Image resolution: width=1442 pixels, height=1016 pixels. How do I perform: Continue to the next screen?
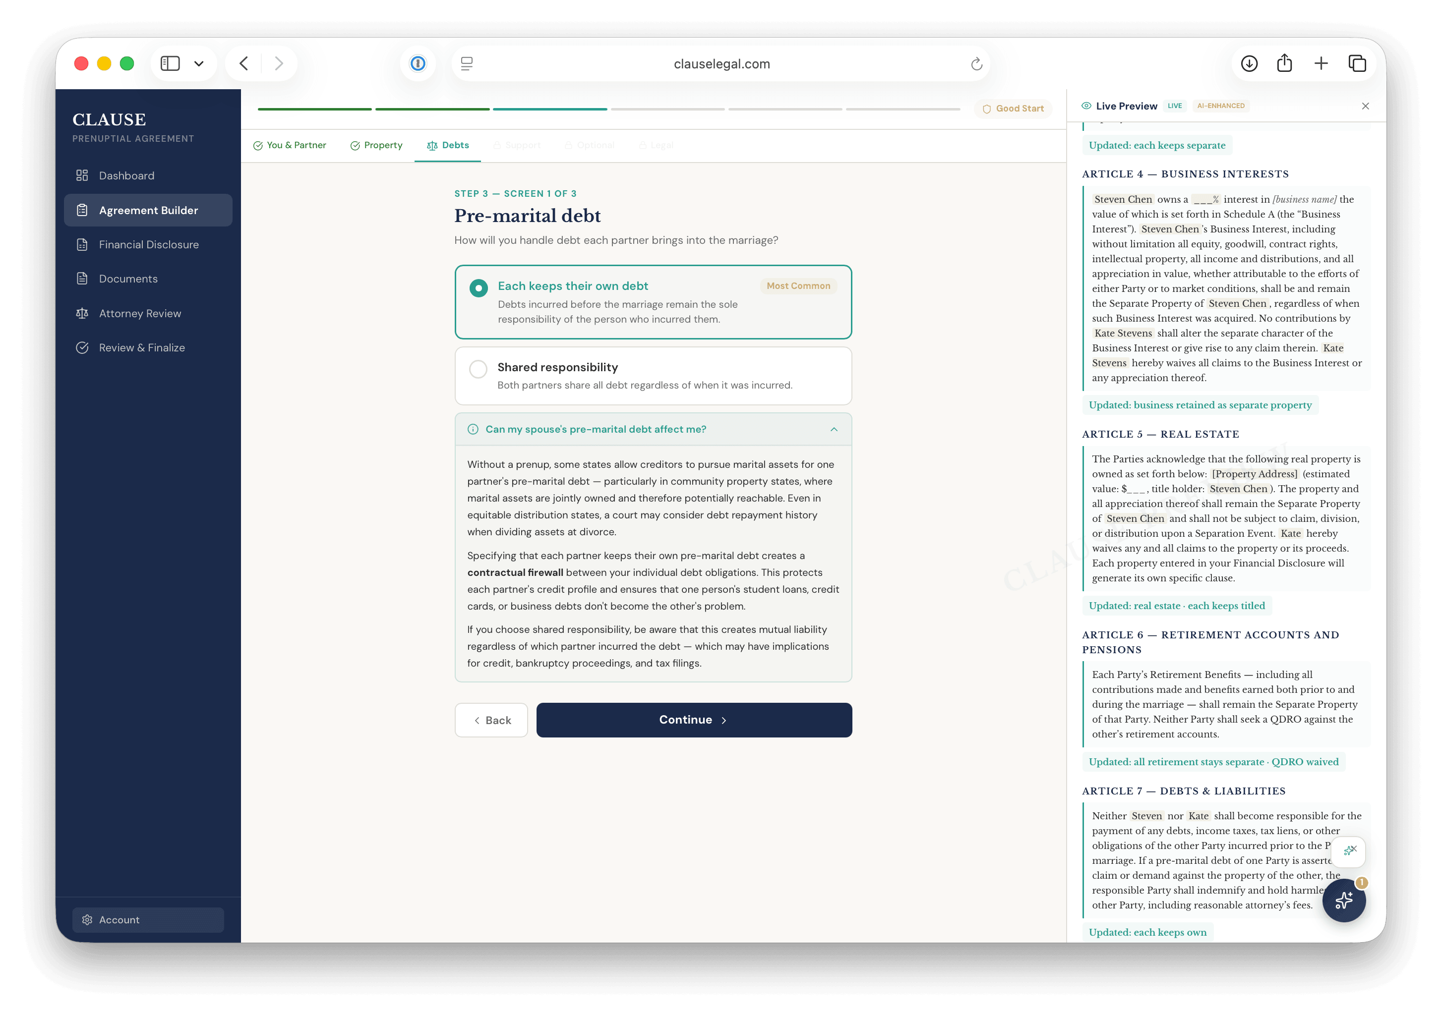click(x=694, y=720)
